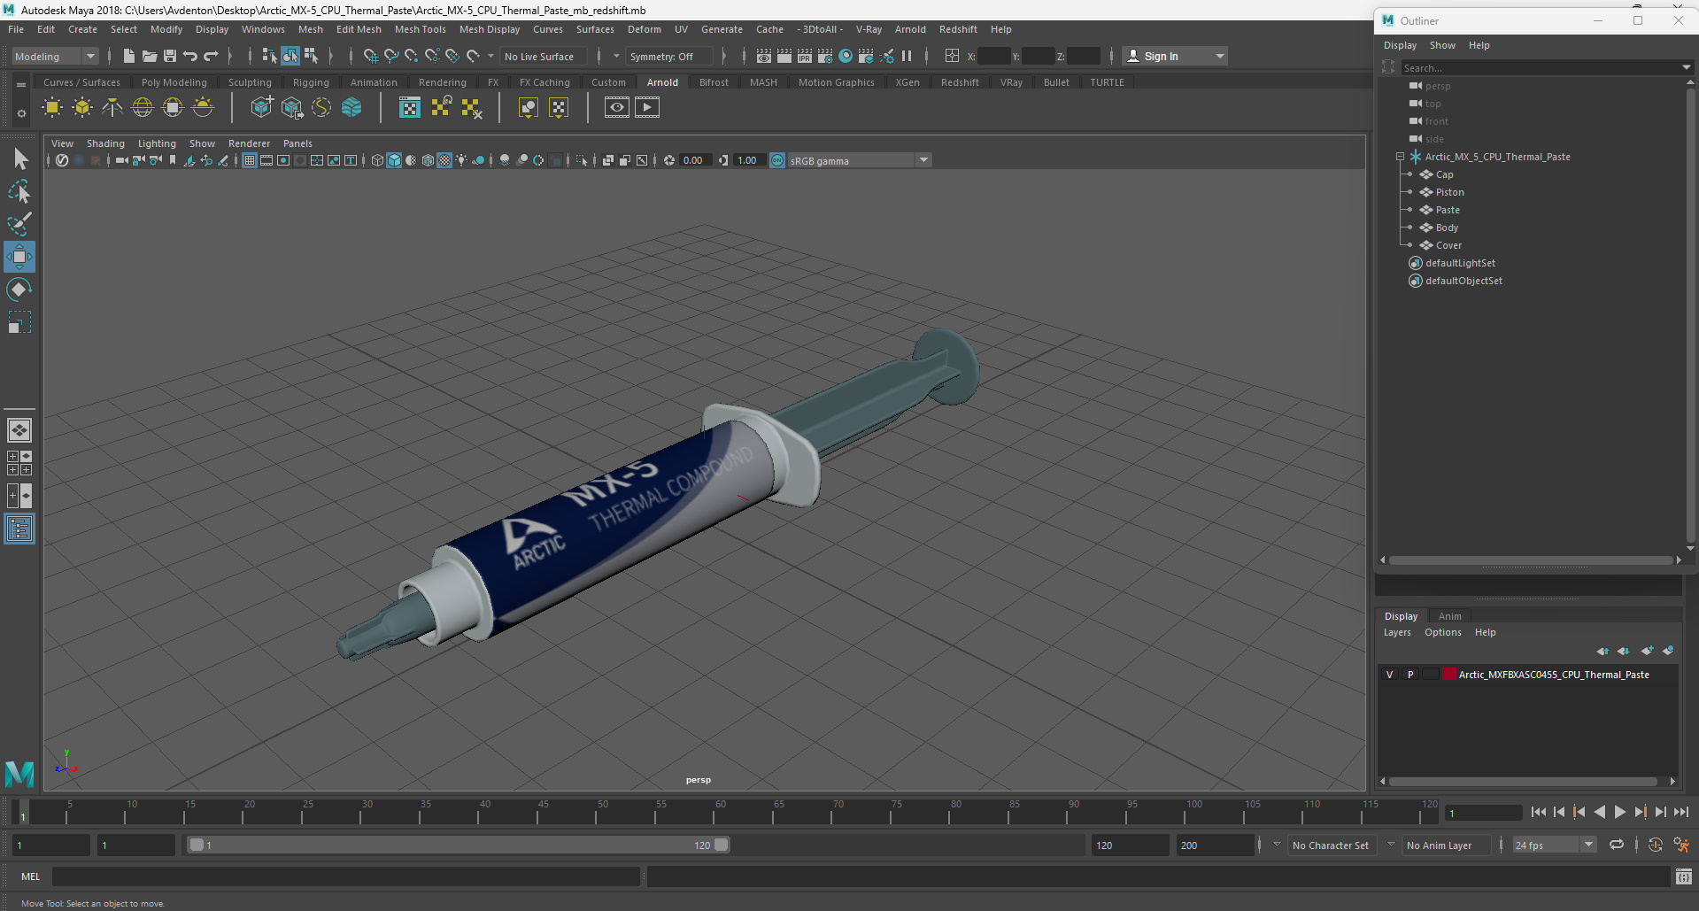
Task: Switch to the Rendering shelf tab
Action: [x=442, y=82]
